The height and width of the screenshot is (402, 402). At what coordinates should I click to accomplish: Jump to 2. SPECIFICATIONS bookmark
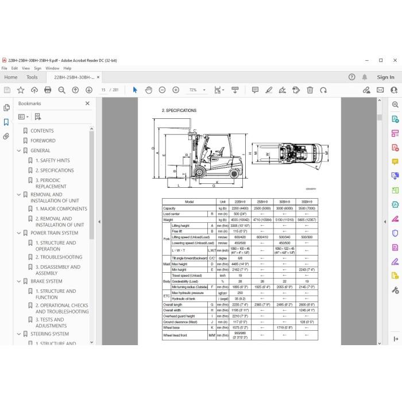click(55, 171)
